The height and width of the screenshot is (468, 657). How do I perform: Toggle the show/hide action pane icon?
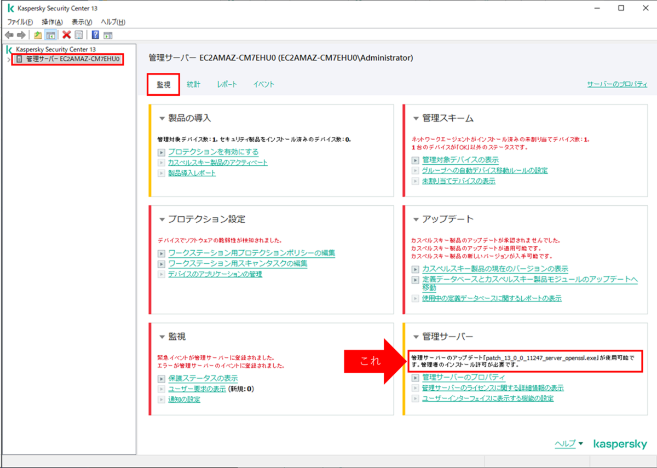click(108, 35)
